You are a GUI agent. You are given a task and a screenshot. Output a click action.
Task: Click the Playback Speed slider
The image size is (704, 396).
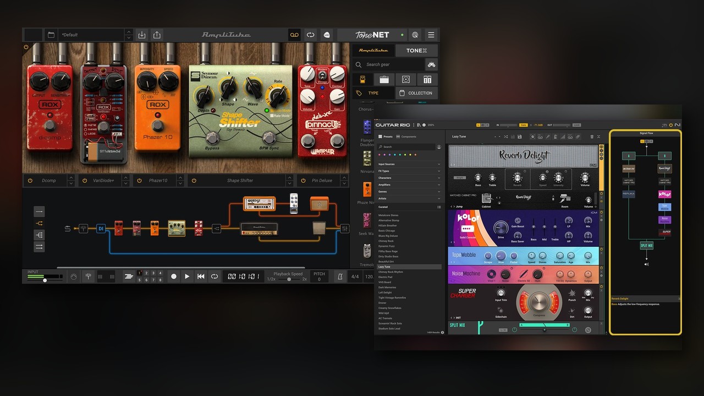pos(289,279)
